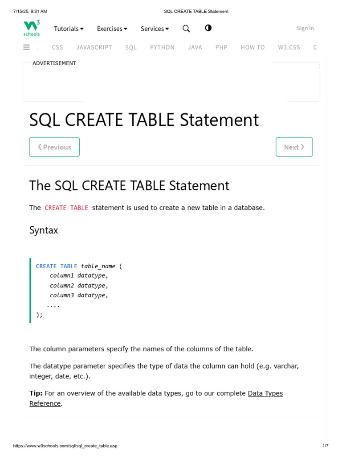The image size is (342, 457).
Task: Go to the W3.CSS tab
Action: pos(289,47)
